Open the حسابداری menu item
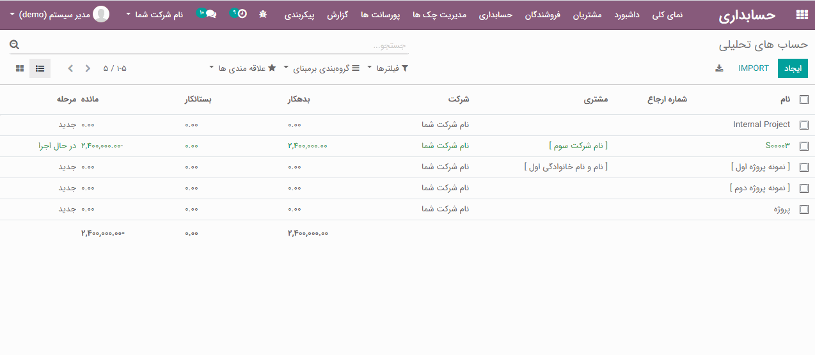This screenshot has height=355, width=815. click(496, 14)
